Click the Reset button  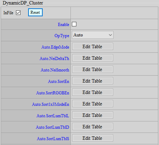(x=35, y=12)
